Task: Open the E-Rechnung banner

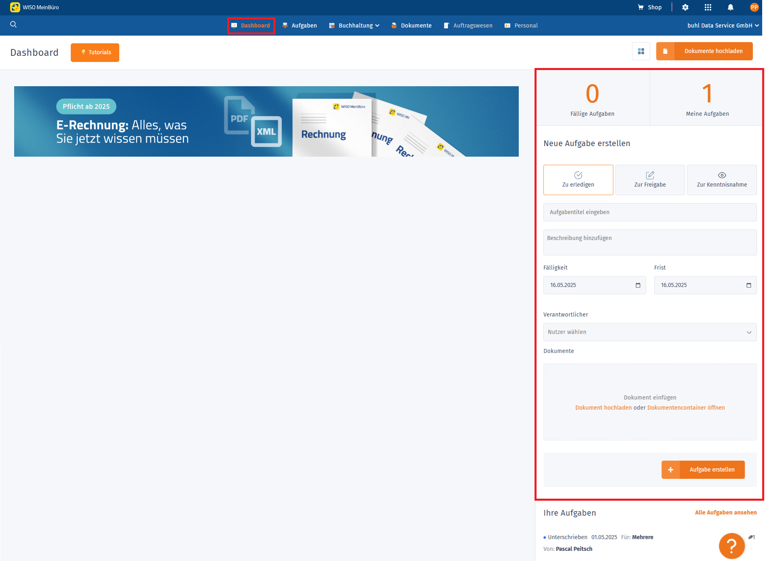Action: click(x=266, y=121)
